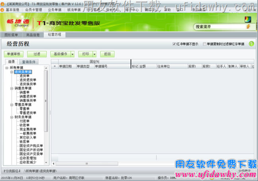Click the 单据审核 button
Image resolution: width=258 pixels, height=181 pixels.
pos(13,54)
